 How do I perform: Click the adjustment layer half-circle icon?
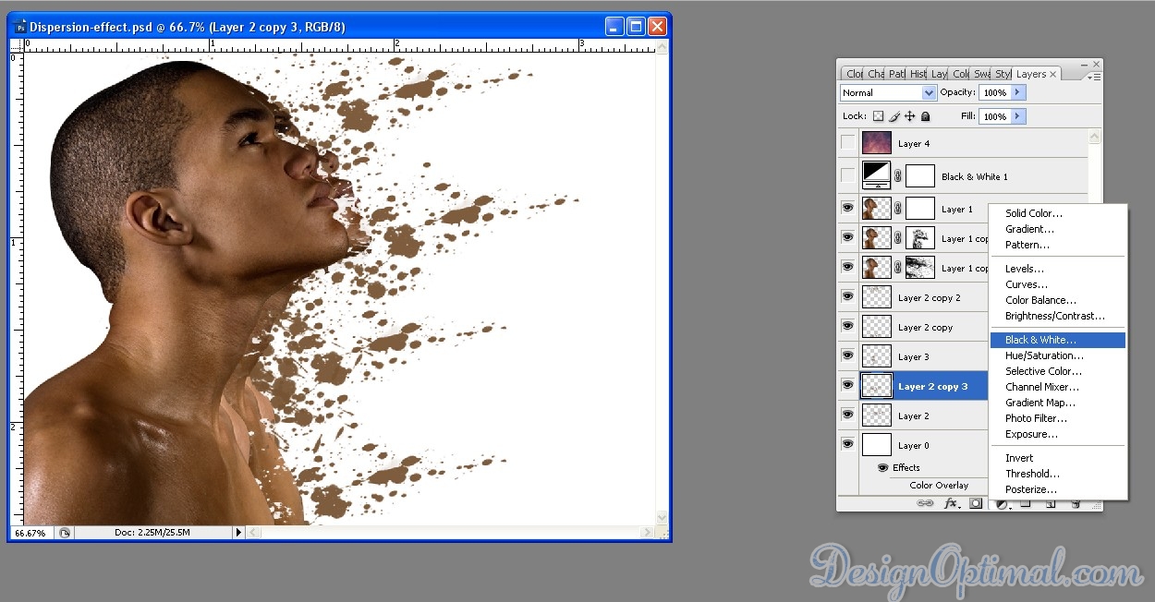click(x=1002, y=504)
